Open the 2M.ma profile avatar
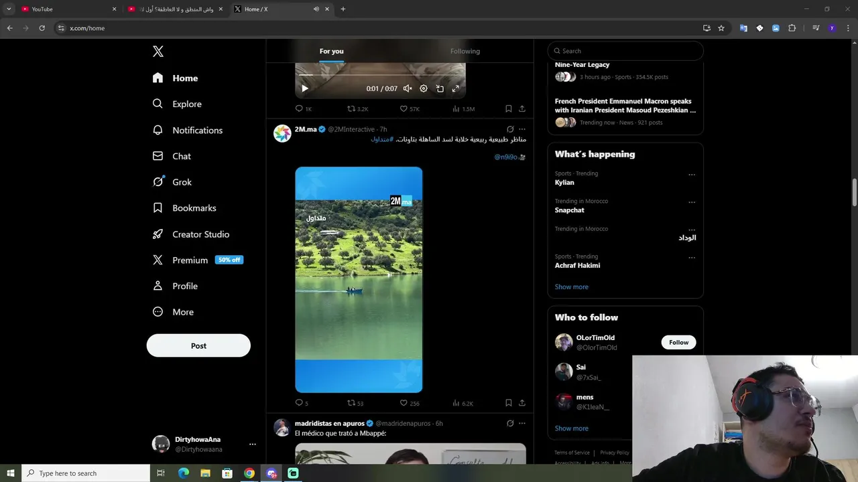 pos(282,133)
